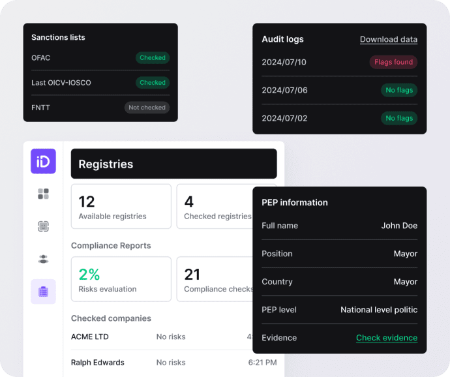Open the 4 Checked registries card
Viewport: 450px width, 377px height.
[x=215, y=207]
